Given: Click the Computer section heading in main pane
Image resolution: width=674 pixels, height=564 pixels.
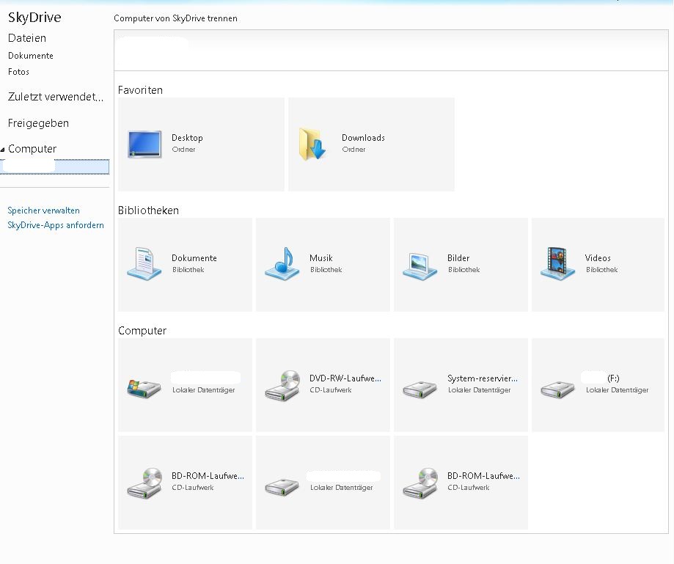Looking at the screenshot, I should click(142, 331).
